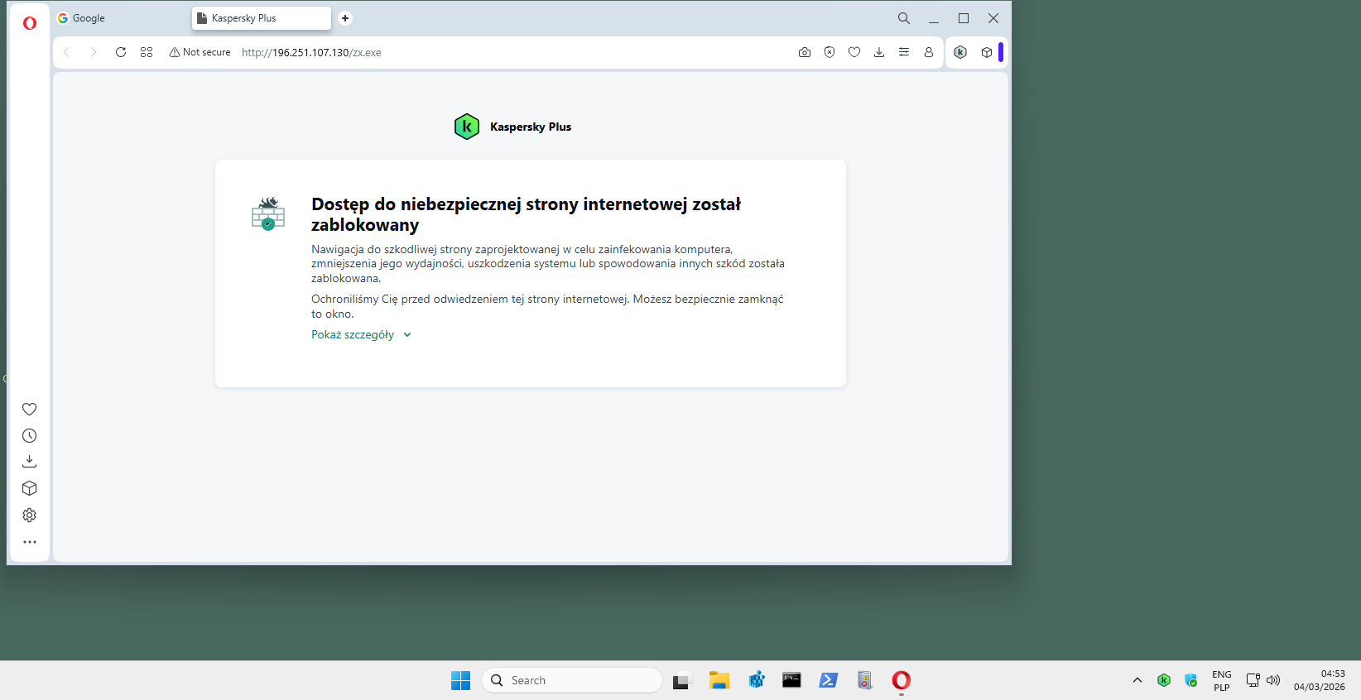Open the extensions cube icon in toolbar
1361x700 pixels.
tap(986, 52)
